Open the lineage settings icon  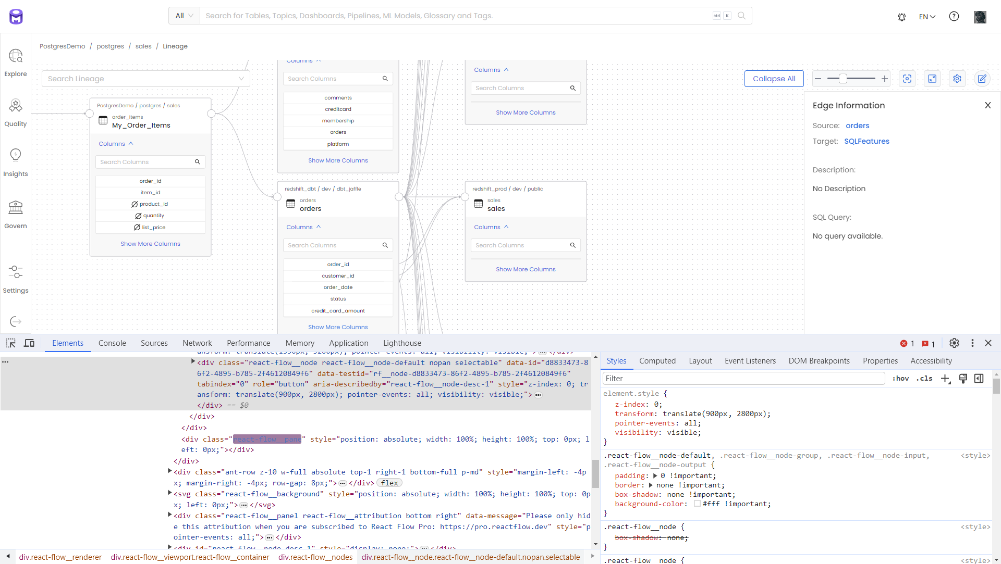(957, 78)
